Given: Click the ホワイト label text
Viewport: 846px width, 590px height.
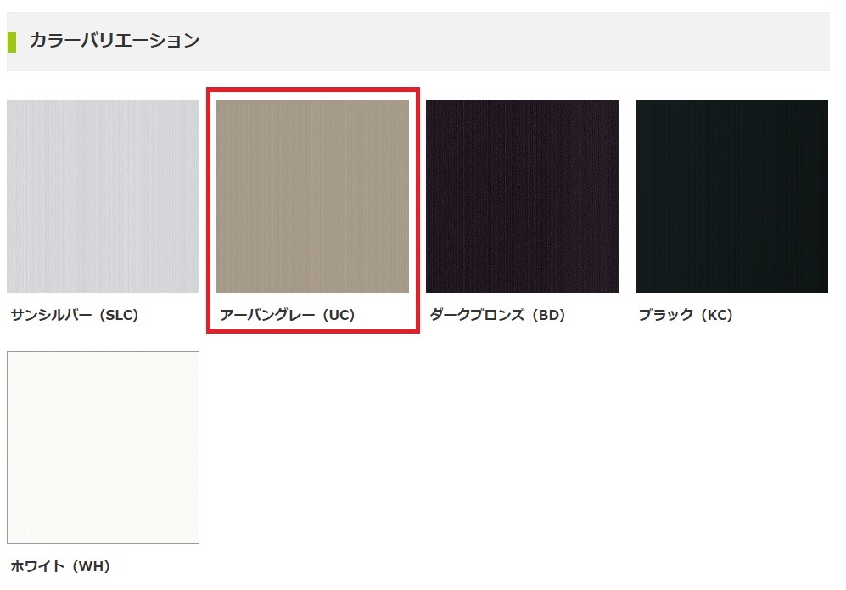Looking at the screenshot, I should (x=38, y=566).
